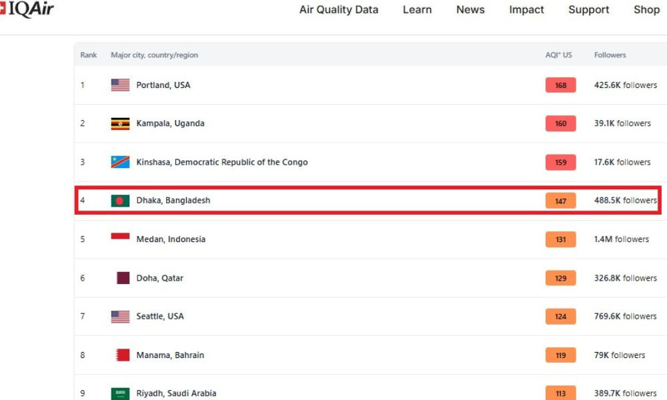The image size is (667, 400).
Task: Click the red AQI 168 badge
Action: coord(561,85)
